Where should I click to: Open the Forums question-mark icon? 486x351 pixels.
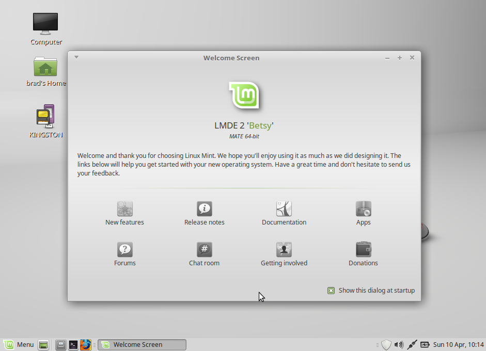pos(125,249)
